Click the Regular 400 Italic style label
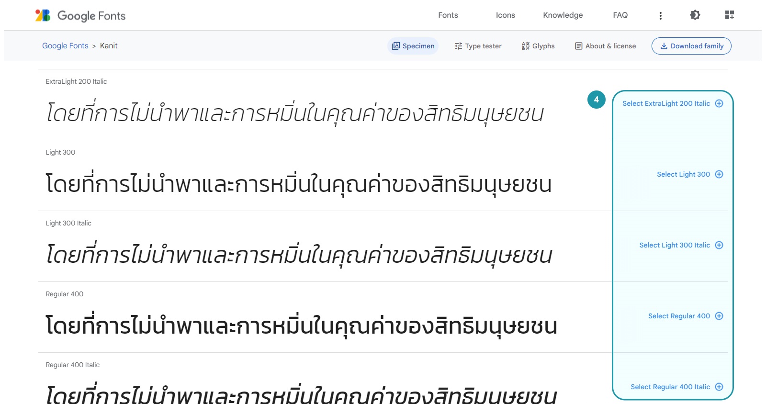 click(x=73, y=365)
